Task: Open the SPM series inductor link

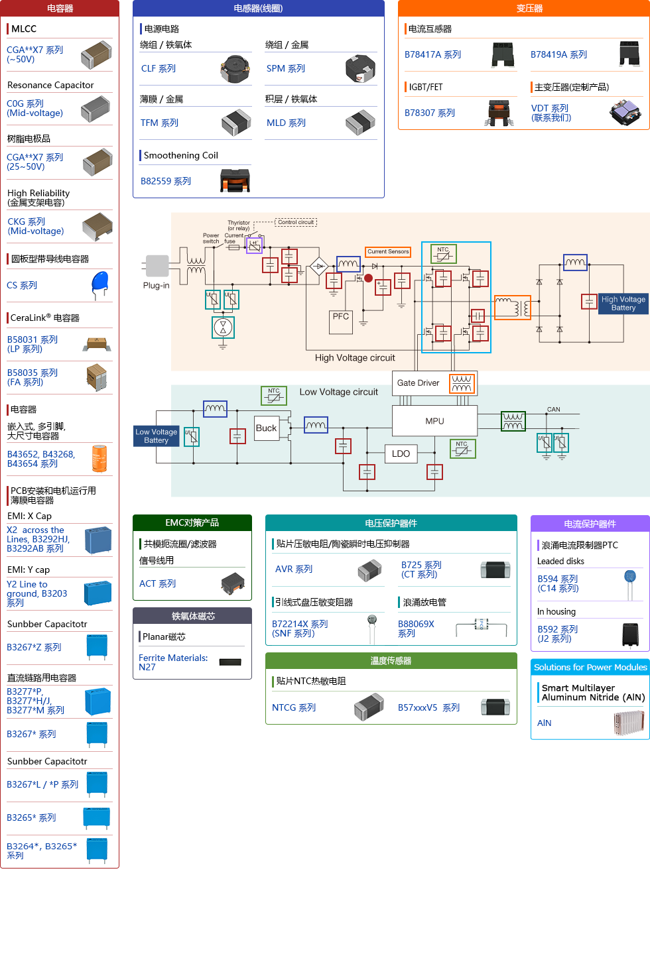Action: coord(286,68)
